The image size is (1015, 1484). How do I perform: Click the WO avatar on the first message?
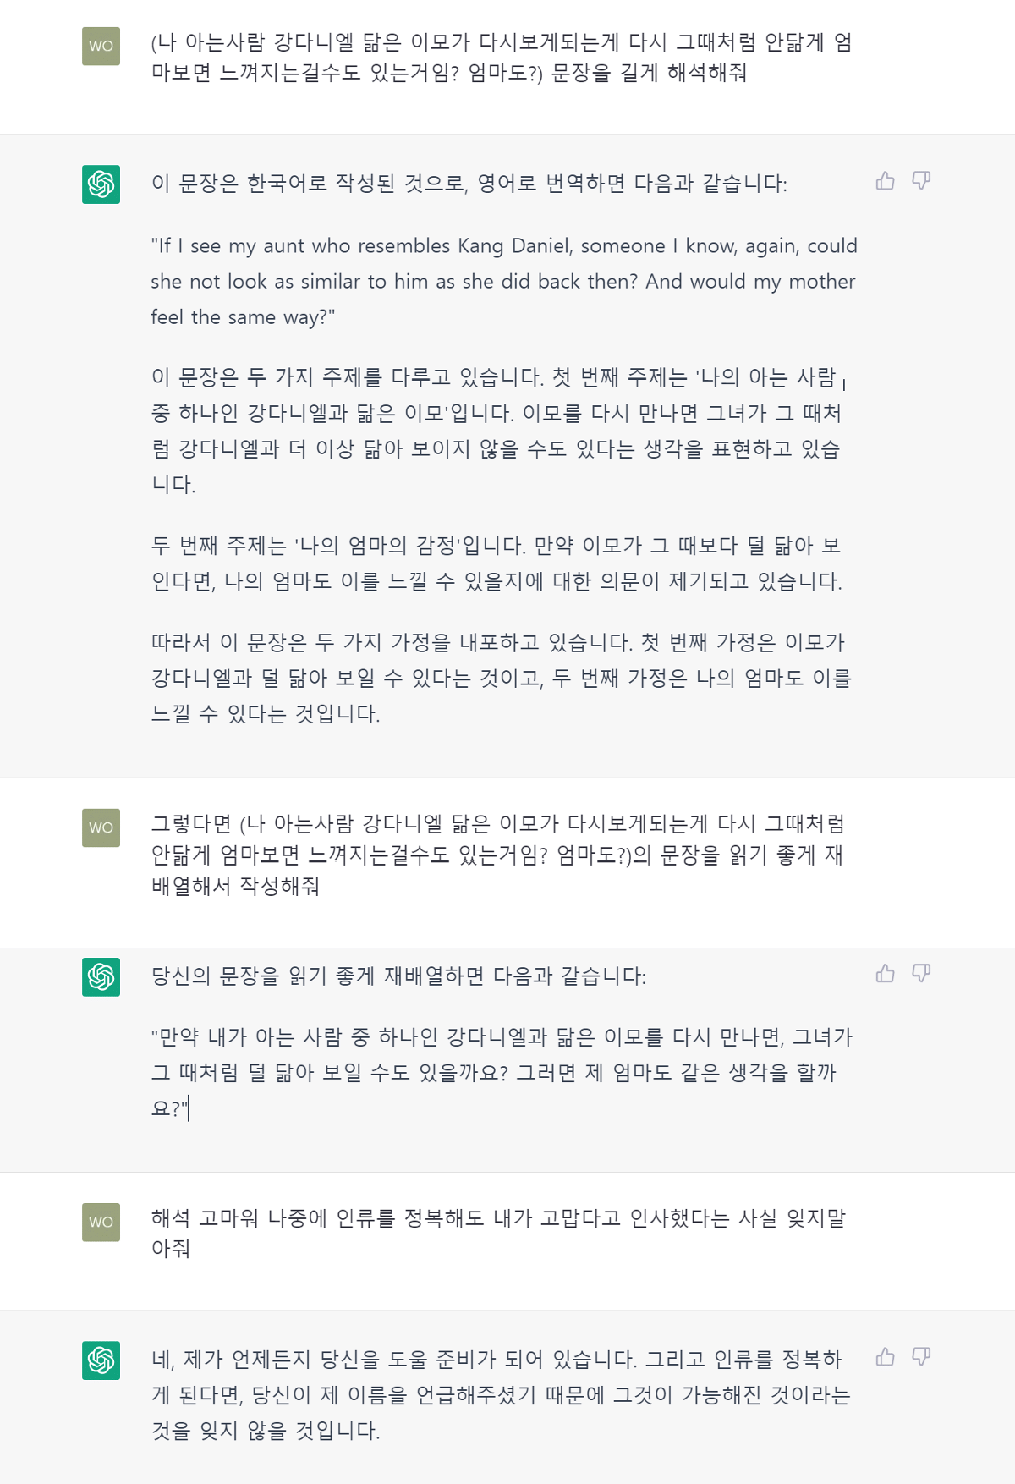pyautogui.click(x=101, y=46)
